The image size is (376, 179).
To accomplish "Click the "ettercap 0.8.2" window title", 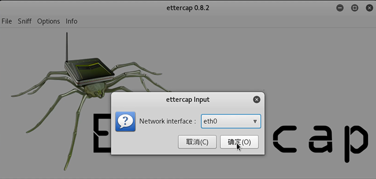I will coord(188,8).
